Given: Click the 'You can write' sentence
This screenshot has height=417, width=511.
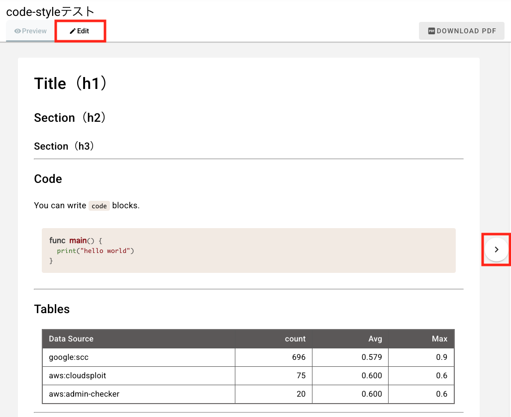Looking at the screenshot, I should click(87, 205).
